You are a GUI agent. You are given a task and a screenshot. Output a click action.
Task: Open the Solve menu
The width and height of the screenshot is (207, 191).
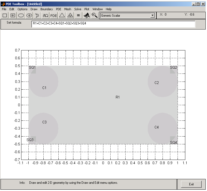click(x=78, y=9)
